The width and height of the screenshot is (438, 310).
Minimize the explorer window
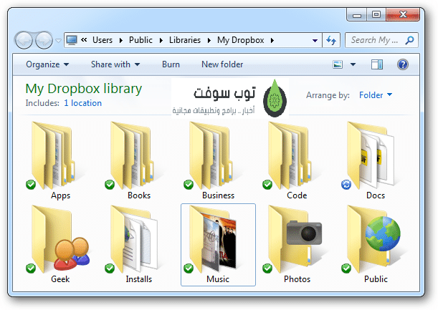click(357, 14)
